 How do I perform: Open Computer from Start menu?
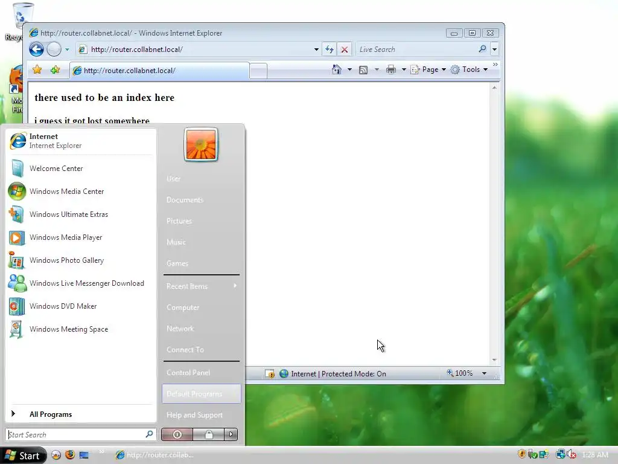tap(201, 308)
